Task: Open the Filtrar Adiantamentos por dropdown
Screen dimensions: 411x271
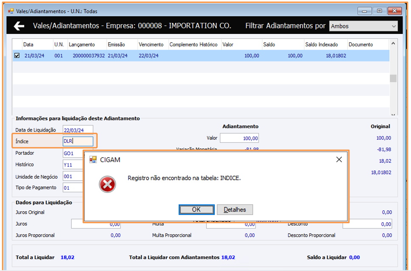Action: 363,26
